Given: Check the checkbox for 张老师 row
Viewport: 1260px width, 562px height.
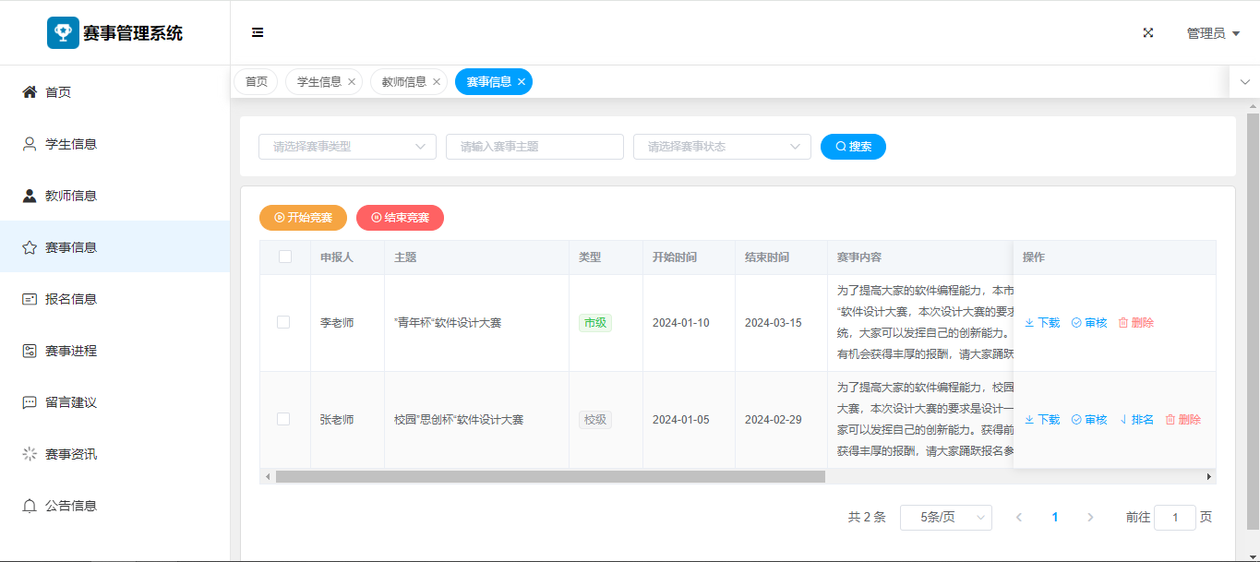Looking at the screenshot, I should [283, 419].
